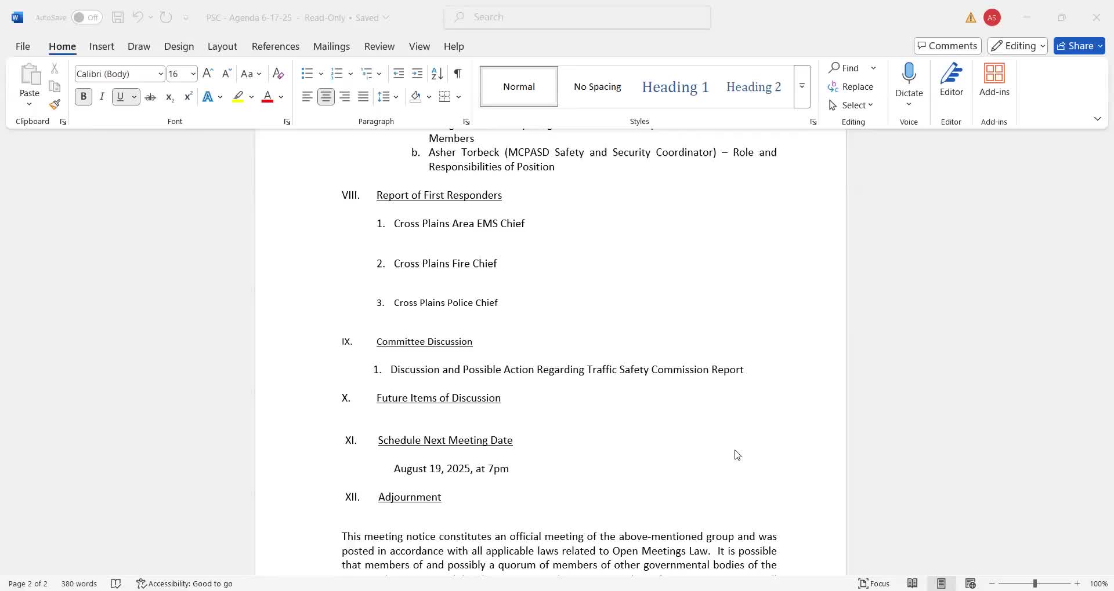Open the References tab
Screen dimensions: 1114x591
tap(275, 46)
